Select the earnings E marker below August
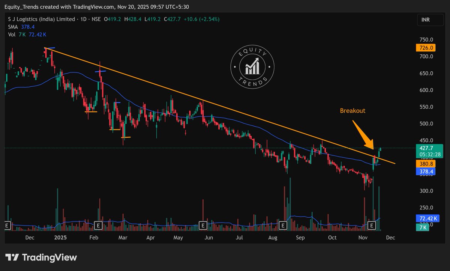The height and width of the screenshot is (271, 450). coord(282,226)
